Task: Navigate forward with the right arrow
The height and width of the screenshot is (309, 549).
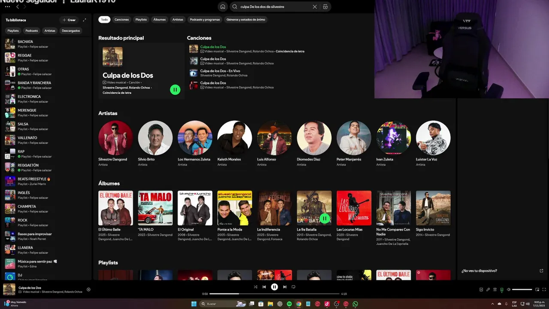Action: point(25,7)
